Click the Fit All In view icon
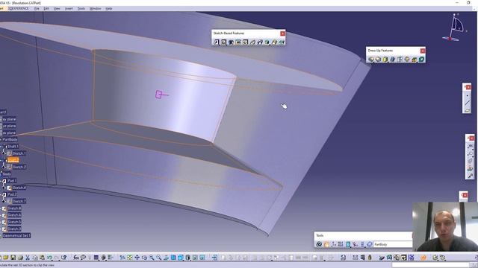478x268 pixels. click(x=129, y=258)
